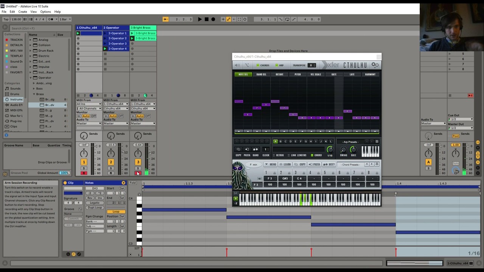Image resolution: width=484 pixels, height=272 pixels.
Task: Open the quantization menu showing 1 Bar
Action: 65,19
